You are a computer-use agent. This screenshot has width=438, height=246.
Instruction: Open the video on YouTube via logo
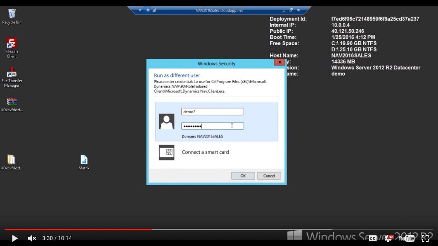[406, 238]
